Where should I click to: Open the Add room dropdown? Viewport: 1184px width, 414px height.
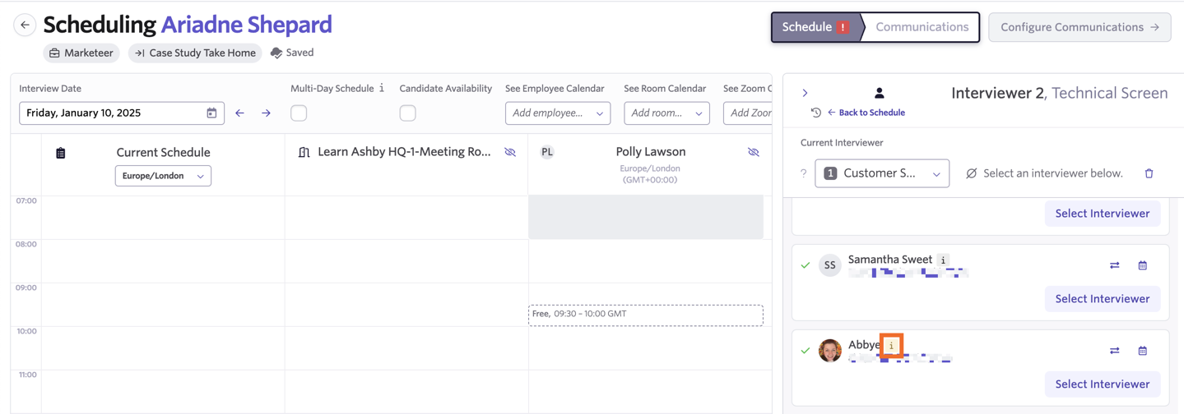pos(666,113)
